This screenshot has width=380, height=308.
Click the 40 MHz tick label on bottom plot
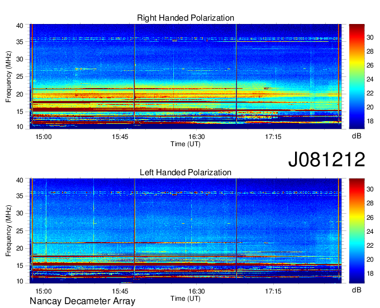pyautogui.click(x=20, y=180)
